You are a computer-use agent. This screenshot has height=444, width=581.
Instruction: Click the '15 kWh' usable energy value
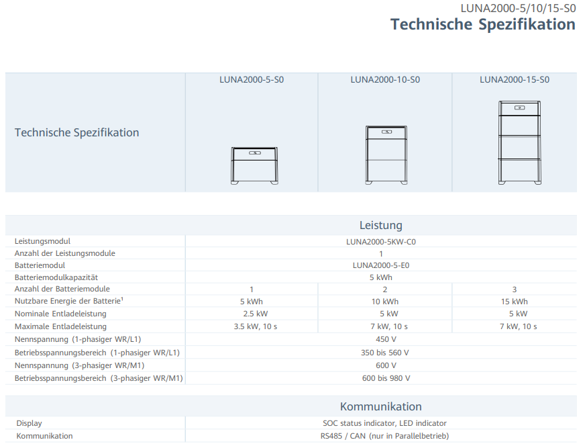click(x=514, y=302)
